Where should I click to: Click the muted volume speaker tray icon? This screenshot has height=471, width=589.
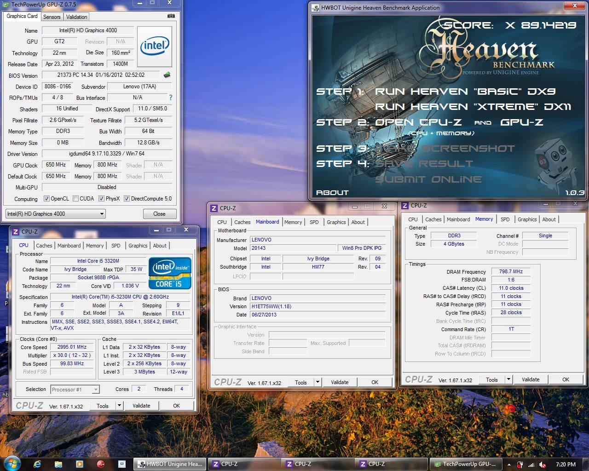point(543,465)
